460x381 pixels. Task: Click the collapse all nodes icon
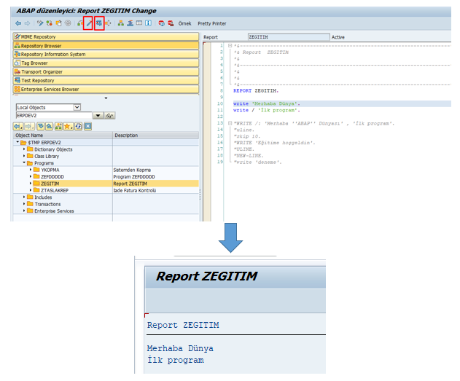[x=50, y=126]
